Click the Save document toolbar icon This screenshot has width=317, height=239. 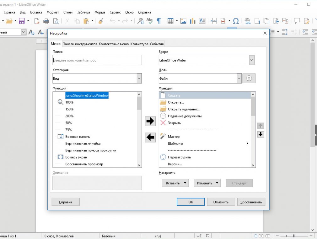tap(22, 21)
